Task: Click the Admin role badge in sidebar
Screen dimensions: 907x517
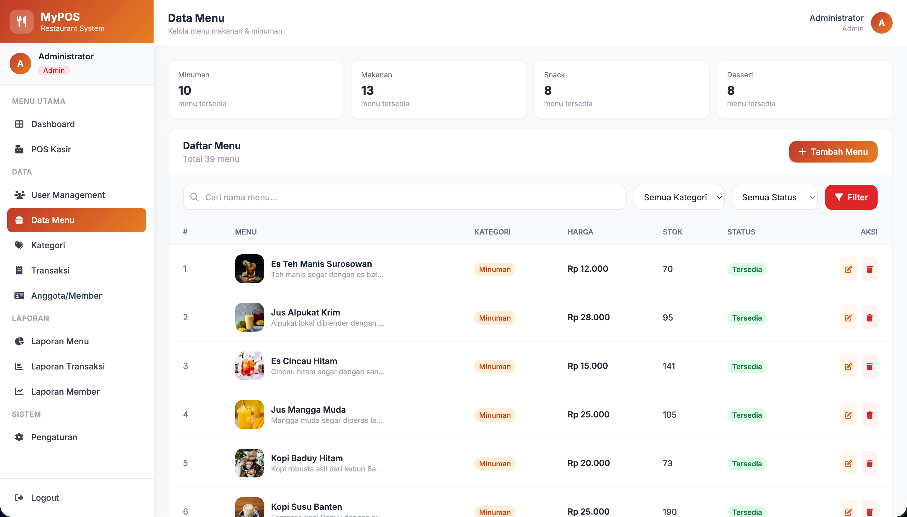Action: (x=54, y=70)
